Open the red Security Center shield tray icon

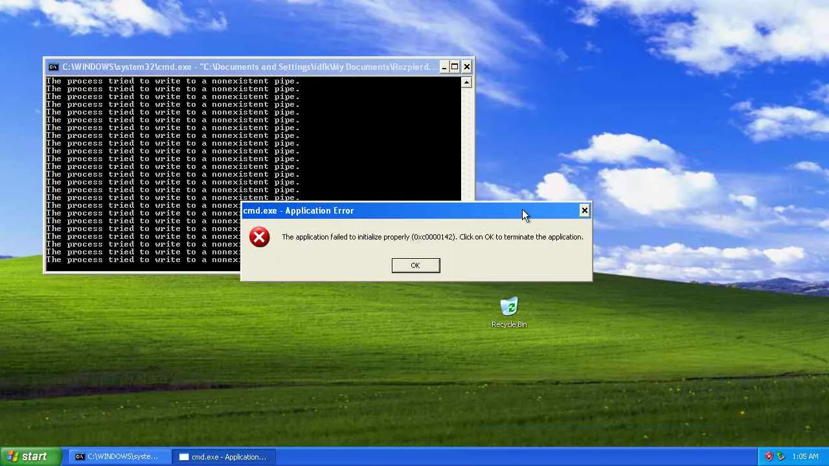point(769,456)
